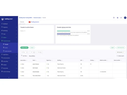The width and height of the screenshot is (127, 95).
Task: Click the timer icon in the top bar
Action: (x=114, y=18)
